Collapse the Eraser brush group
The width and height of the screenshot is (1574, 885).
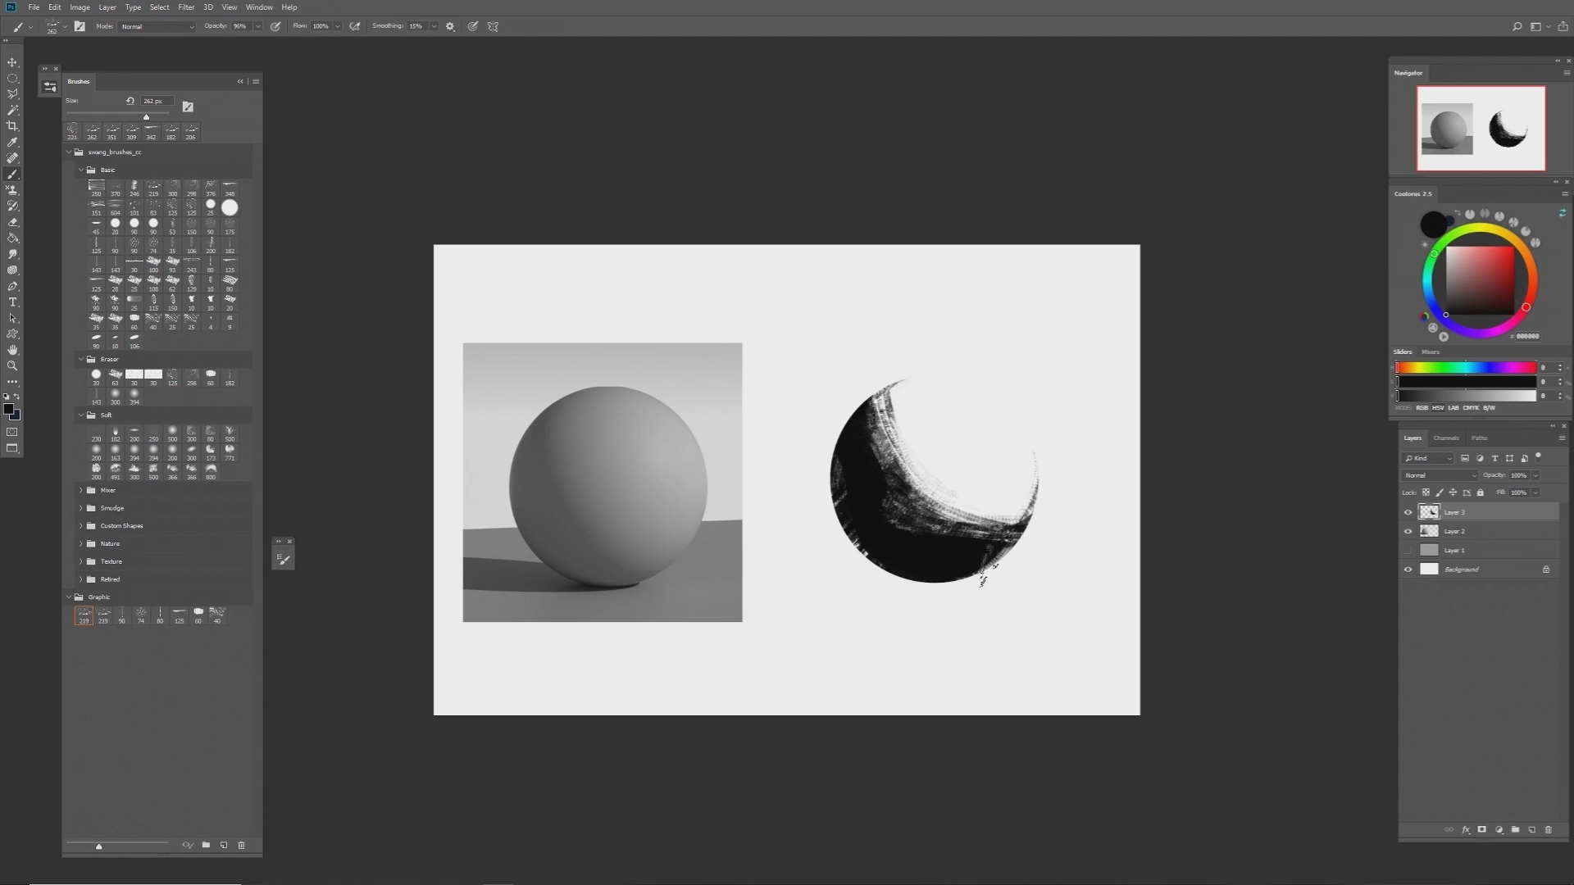pos(81,359)
